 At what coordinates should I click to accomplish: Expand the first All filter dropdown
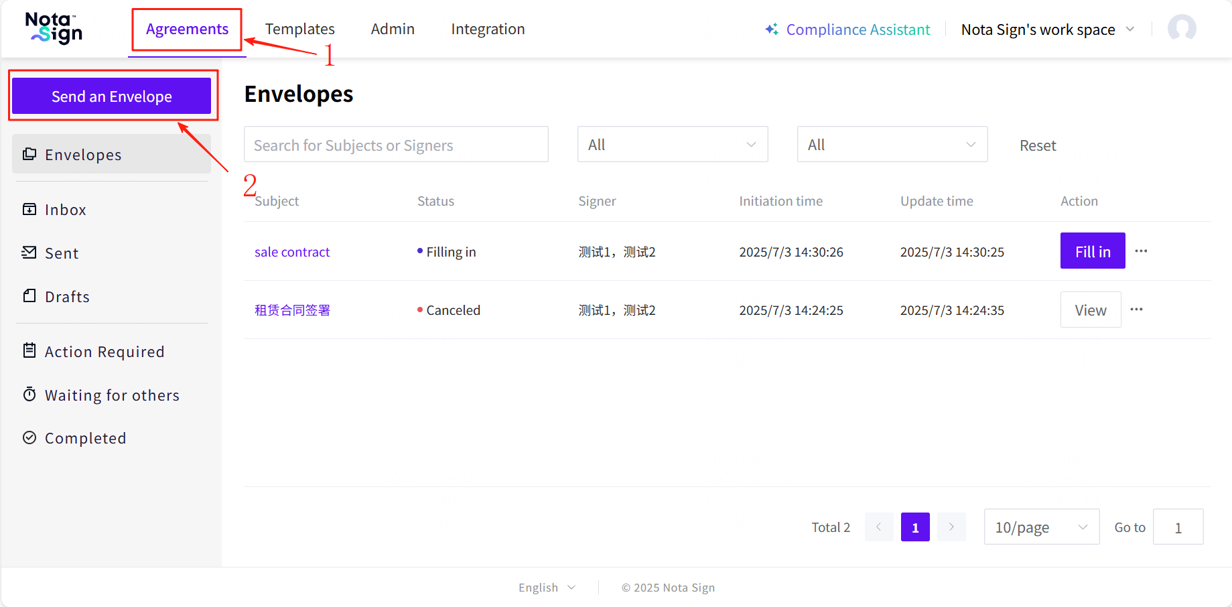pyautogui.click(x=672, y=145)
